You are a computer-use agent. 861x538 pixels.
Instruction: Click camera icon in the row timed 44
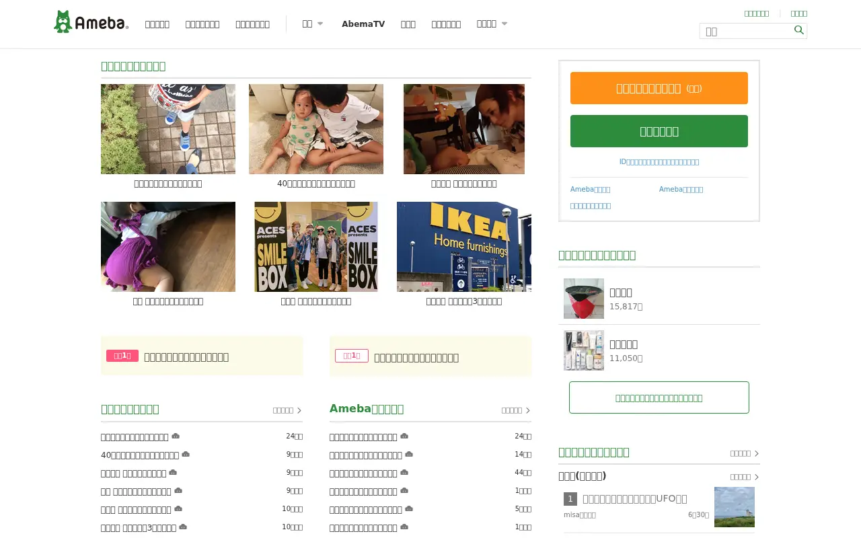point(404,473)
